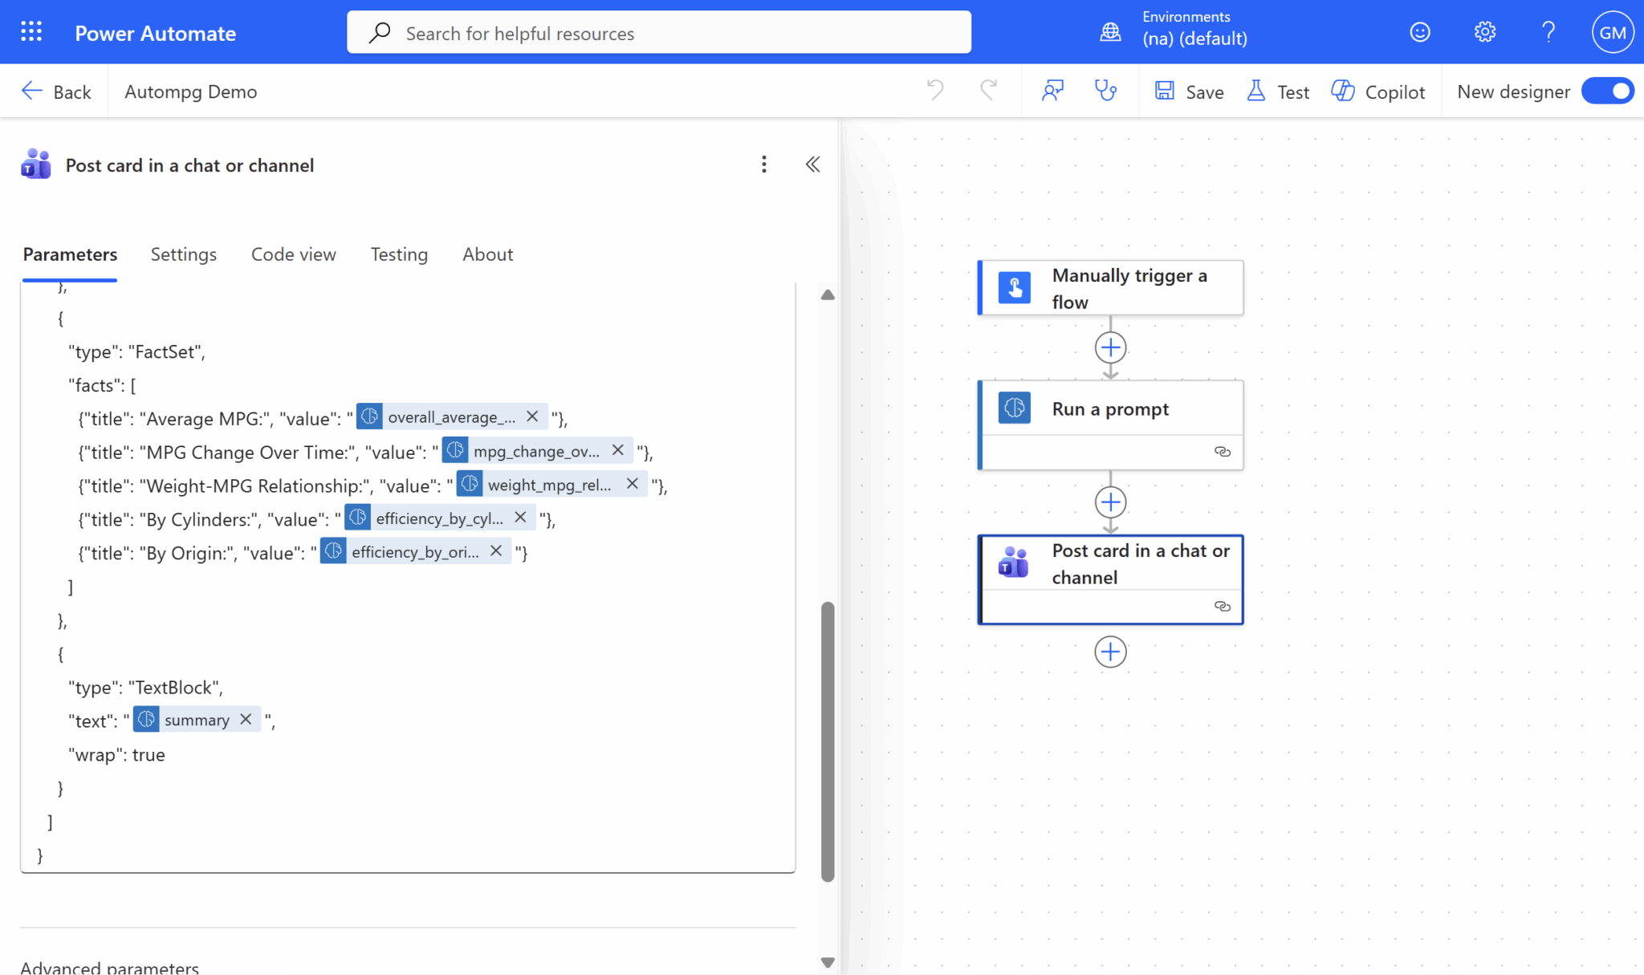Toggle the New designer switch
This screenshot has width=1644, height=975.
pos(1607,91)
